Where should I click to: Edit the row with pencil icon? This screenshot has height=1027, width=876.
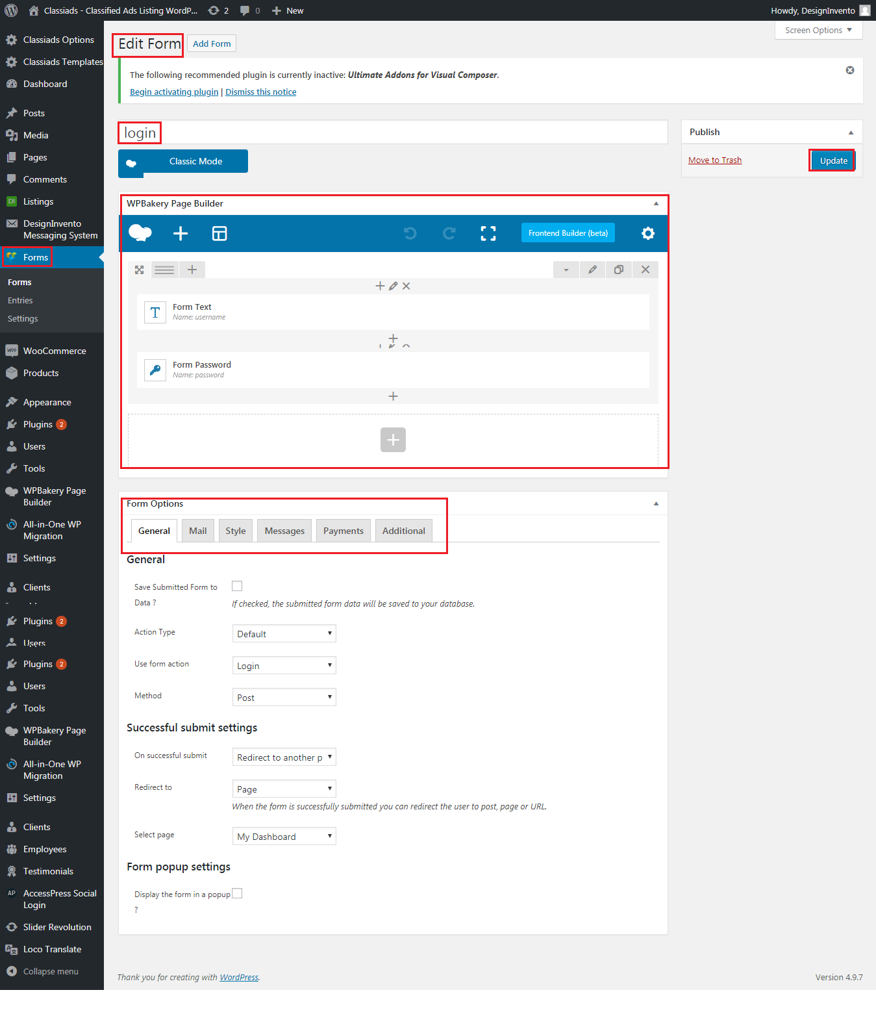point(592,270)
